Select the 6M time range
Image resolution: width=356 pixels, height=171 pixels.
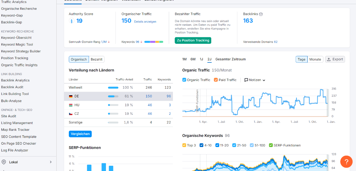(193, 59)
